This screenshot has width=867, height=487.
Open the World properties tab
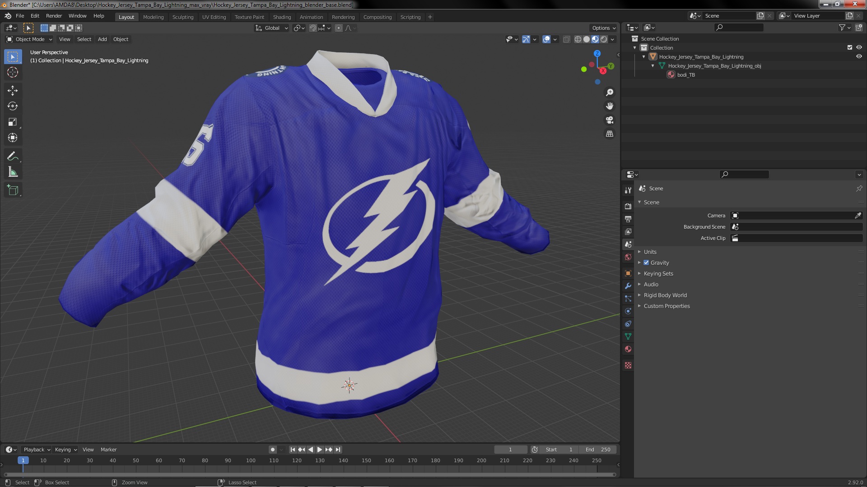pyautogui.click(x=628, y=257)
